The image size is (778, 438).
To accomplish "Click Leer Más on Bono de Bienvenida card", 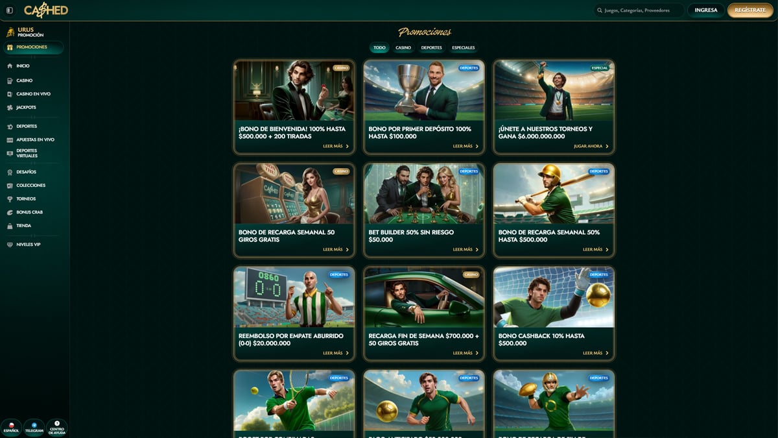I will (x=336, y=146).
